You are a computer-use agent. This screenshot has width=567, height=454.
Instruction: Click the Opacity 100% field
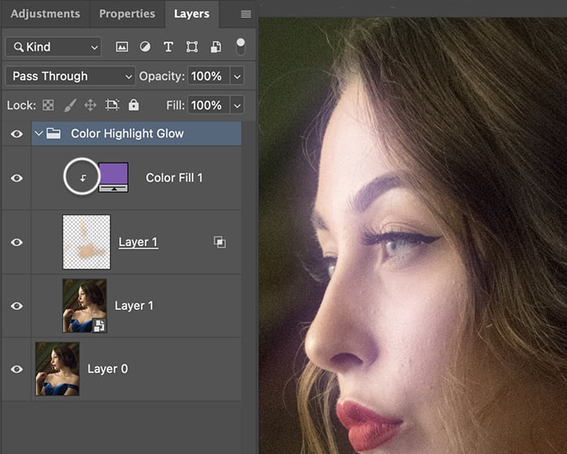tap(208, 76)
